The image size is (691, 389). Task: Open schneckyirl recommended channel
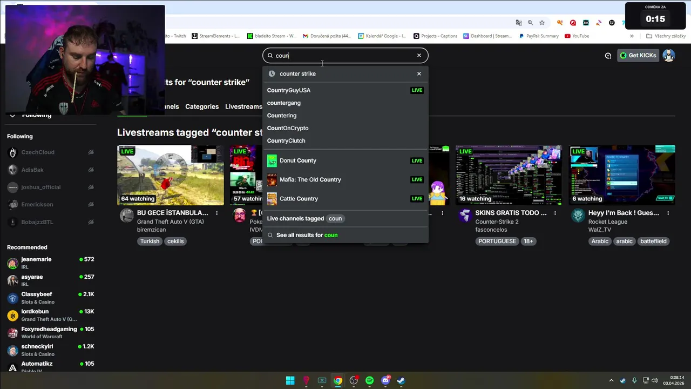50,350
